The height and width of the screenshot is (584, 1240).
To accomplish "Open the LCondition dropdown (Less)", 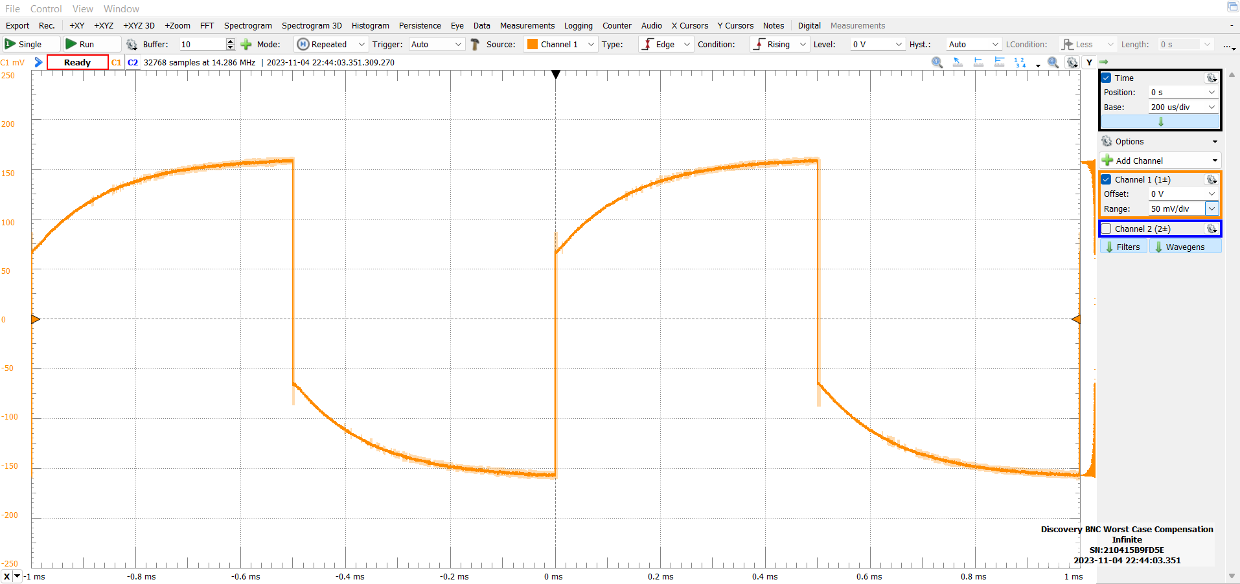I will point(1088,44).
